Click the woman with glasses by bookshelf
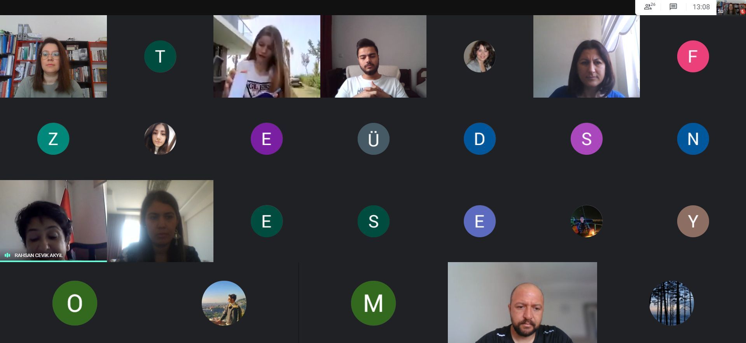 53,56
